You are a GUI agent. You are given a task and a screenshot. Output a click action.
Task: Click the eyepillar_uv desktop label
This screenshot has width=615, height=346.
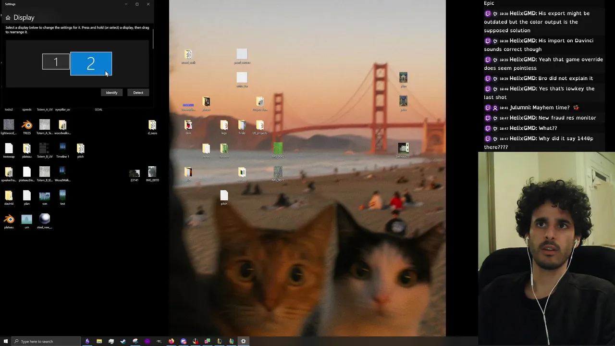62,110
